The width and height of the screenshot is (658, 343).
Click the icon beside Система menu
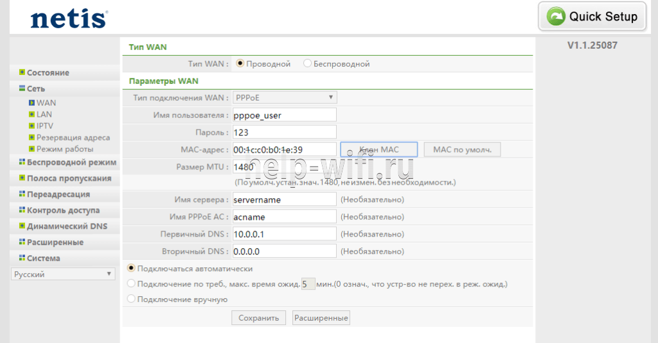[x=22, y=258]
